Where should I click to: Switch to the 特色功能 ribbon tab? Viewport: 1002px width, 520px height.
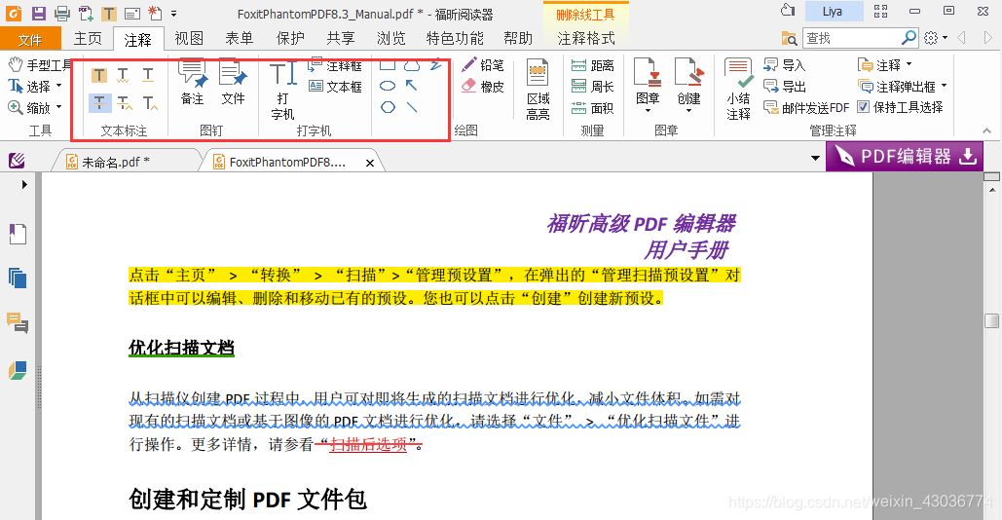(x=455, y=38)
